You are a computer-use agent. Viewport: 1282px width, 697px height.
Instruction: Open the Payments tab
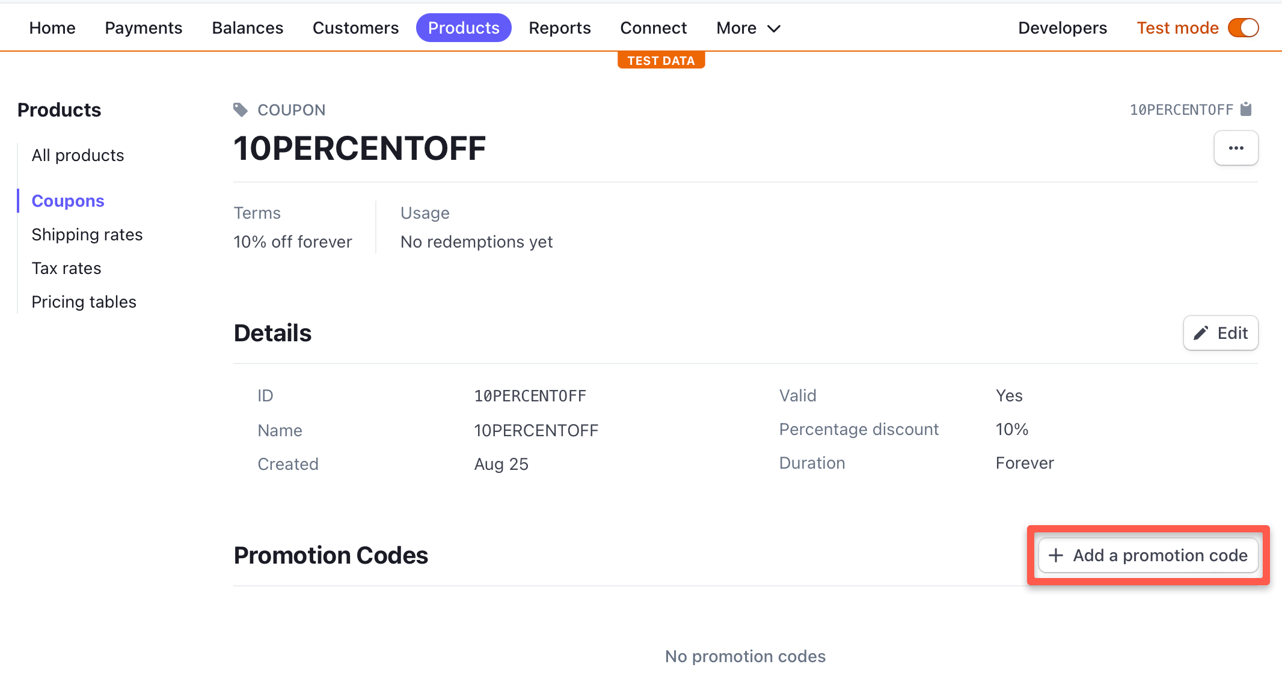(x=143, y=28)
